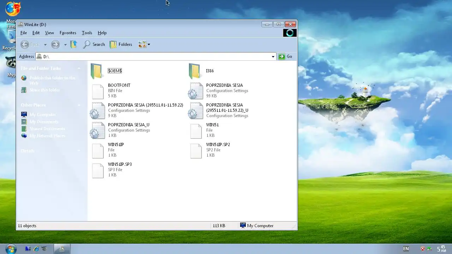Click the red security alert tray icon
Screen dimensions: 452x254
point(423,249)
